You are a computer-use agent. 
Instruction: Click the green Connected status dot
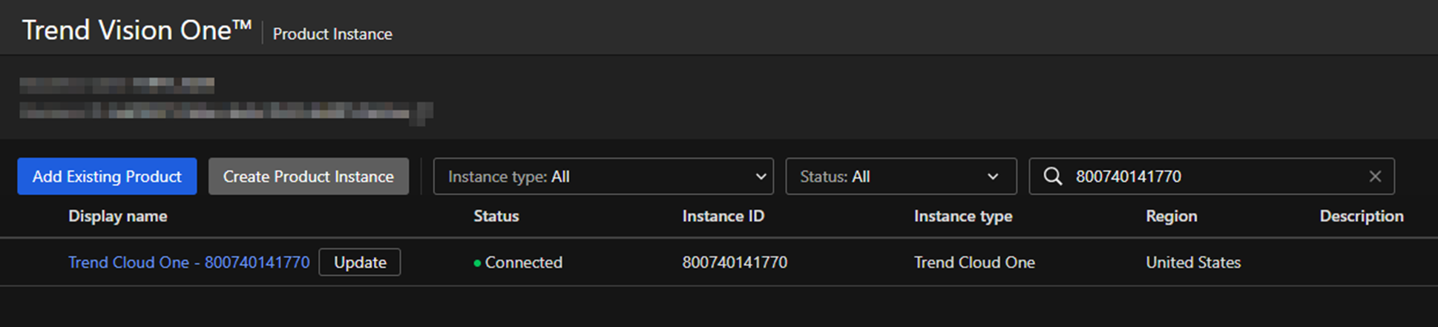[x=477, y=263]
